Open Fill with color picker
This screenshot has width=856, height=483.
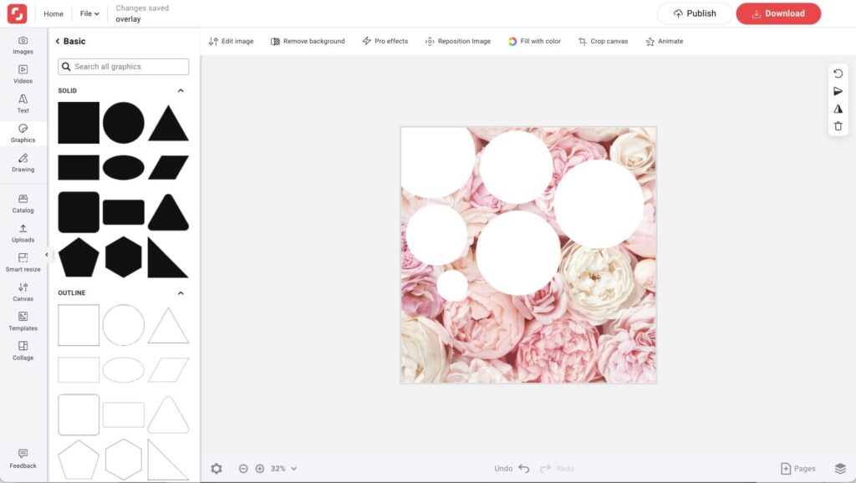tap(534, 40)
